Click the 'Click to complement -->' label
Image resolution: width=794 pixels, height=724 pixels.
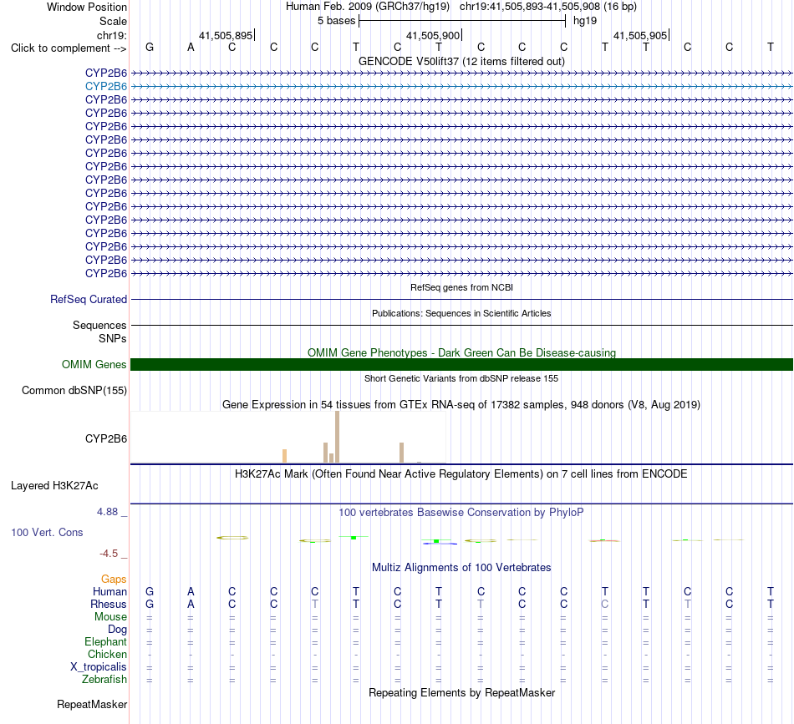pos(69,48)
